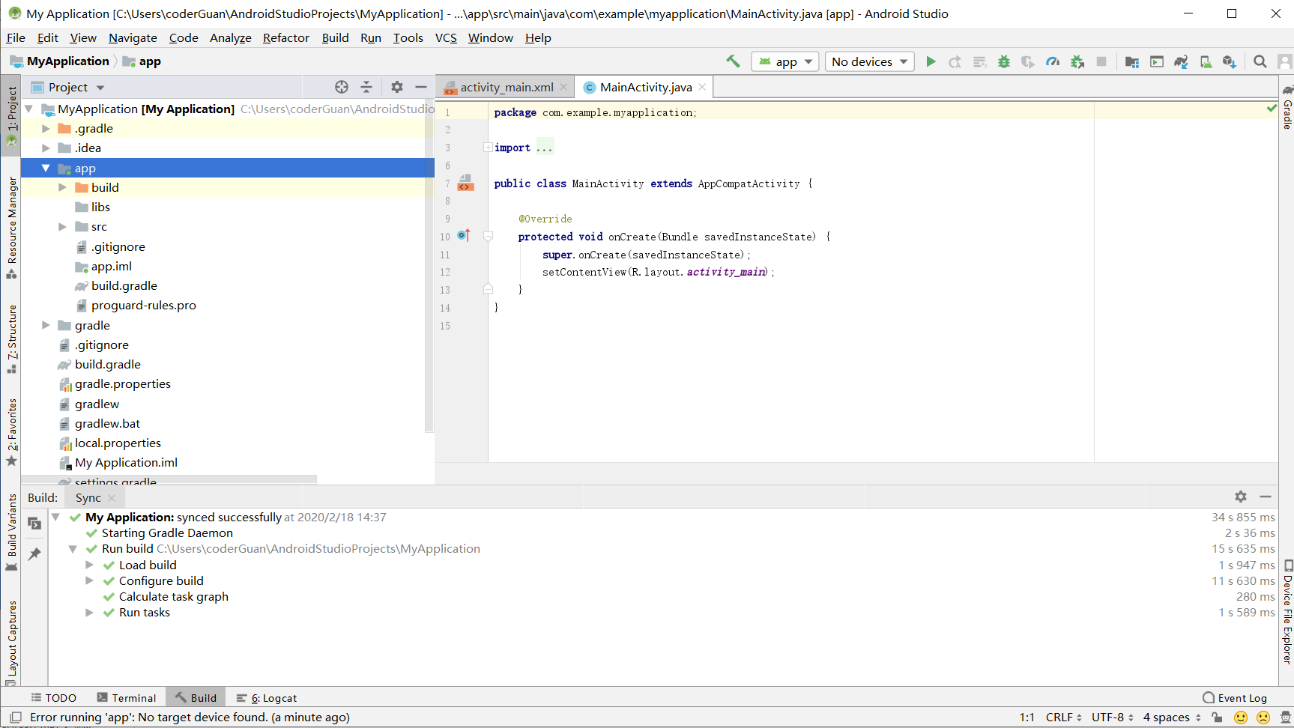Toggle tool window buttons icon in status bar corner
This screenshot has height=728, width=1294.
15,718
